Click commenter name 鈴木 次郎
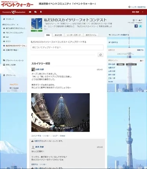Image resolution: width=147 pixels, height=169 pixels. 39,147
